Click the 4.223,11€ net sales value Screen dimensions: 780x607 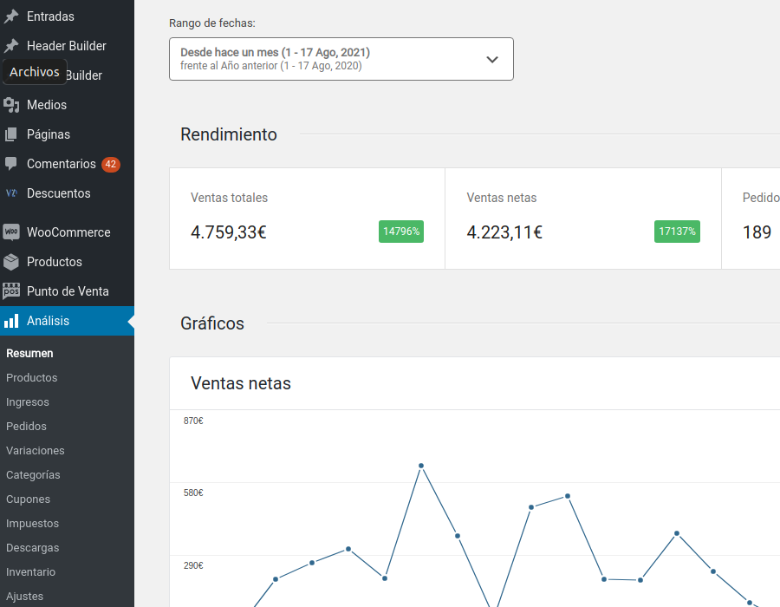click(504, 232)
